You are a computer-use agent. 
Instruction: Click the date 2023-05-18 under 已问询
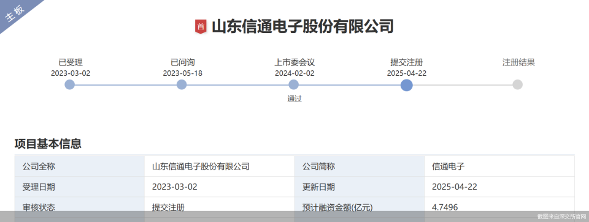click(x=183, y=73)
